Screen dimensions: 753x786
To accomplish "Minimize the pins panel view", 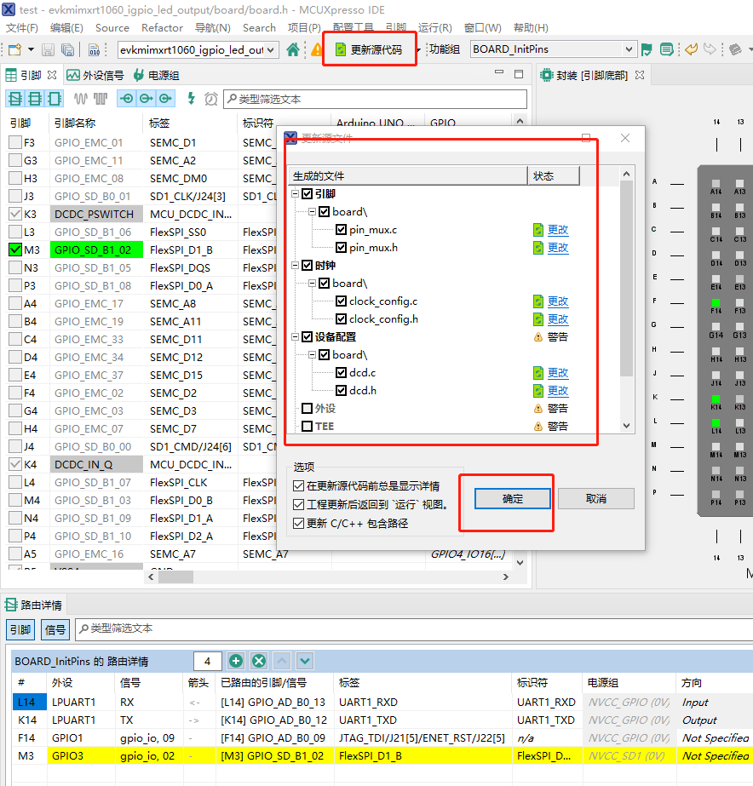I will [499, 73].
